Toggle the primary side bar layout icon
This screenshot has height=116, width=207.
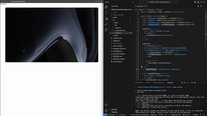coord(195,2)
